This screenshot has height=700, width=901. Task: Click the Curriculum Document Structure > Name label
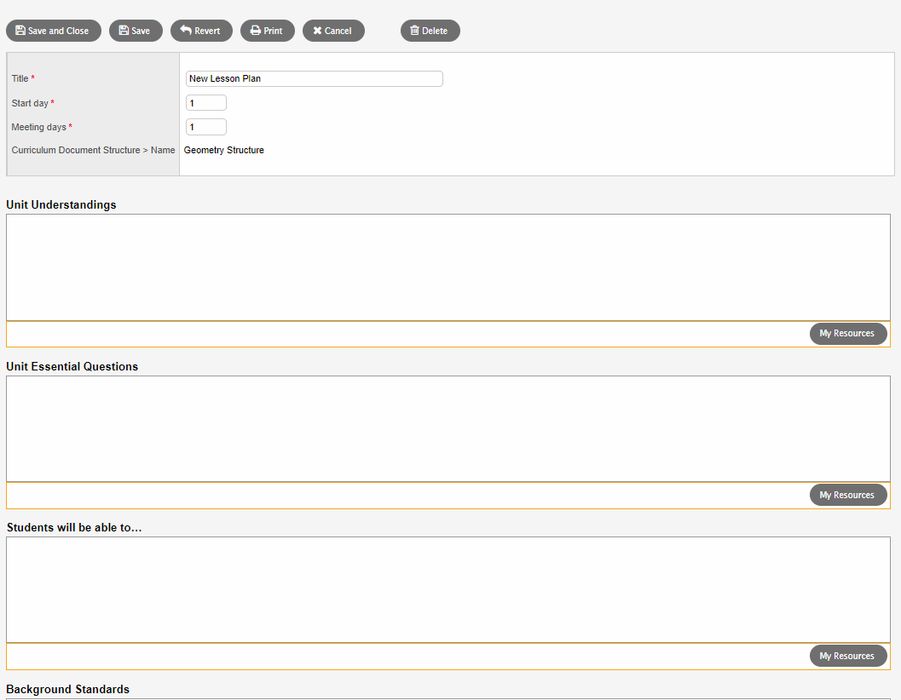[93, 150]
